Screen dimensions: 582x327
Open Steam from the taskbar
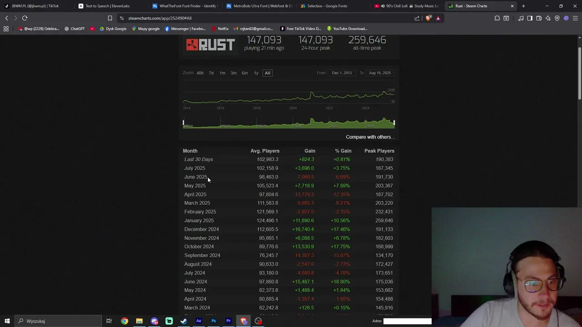click(x=184, y=321)
